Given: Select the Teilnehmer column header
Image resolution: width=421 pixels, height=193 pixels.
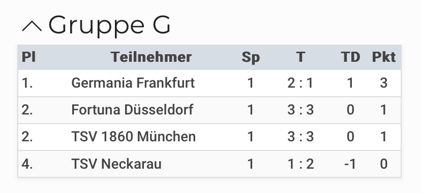Looking at the screenshot, I should pos(151,57).
